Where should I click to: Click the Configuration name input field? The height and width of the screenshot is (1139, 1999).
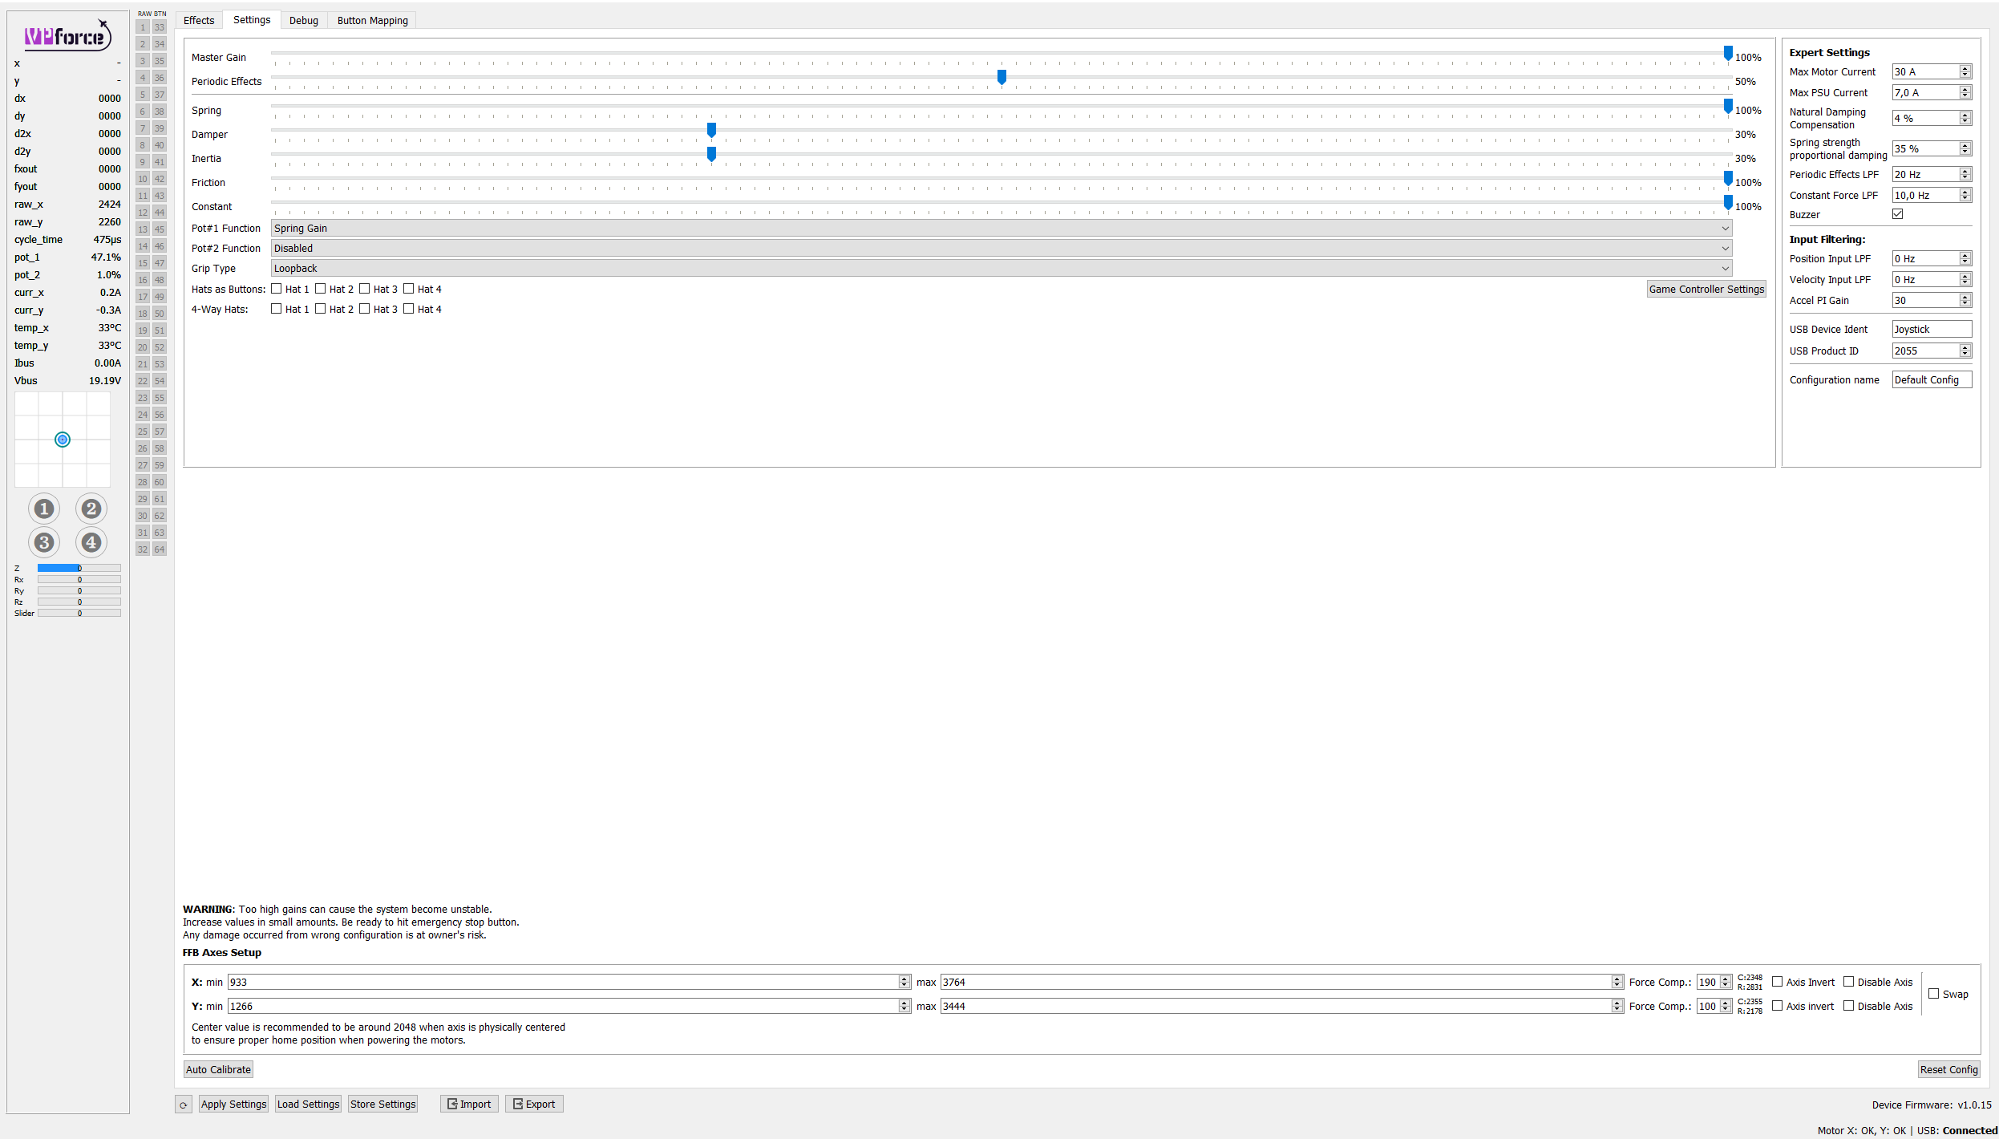1931,379
